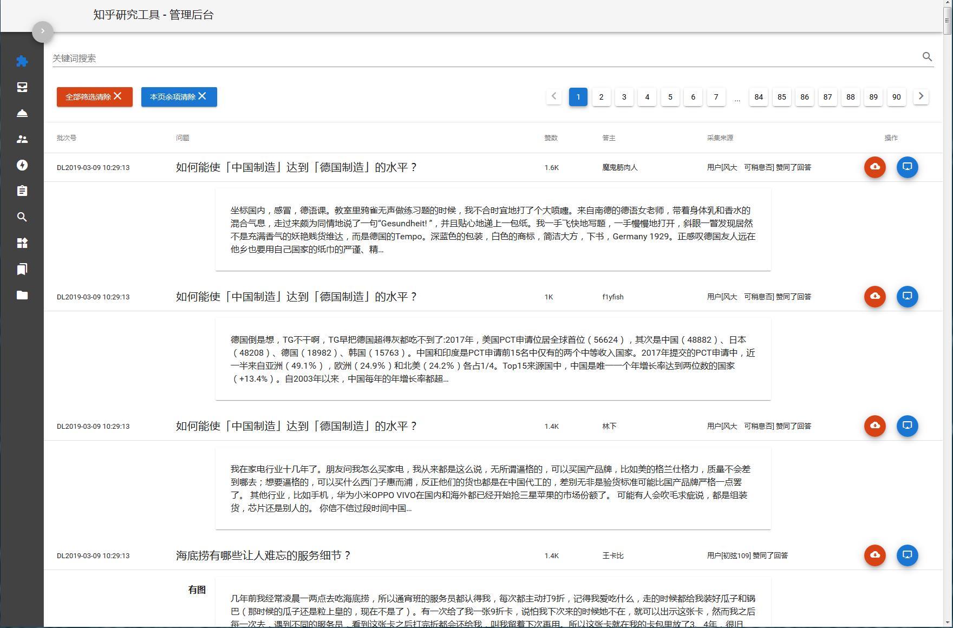This screenshot has width=953, height=628.
Task: Select the service bell sidebar icon
Action: coord(22,113)
